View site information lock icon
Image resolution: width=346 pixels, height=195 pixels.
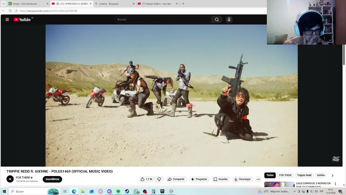pos(16,11)
